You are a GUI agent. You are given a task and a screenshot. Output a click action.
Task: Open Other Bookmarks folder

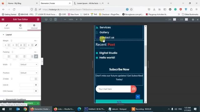point(190,14)
